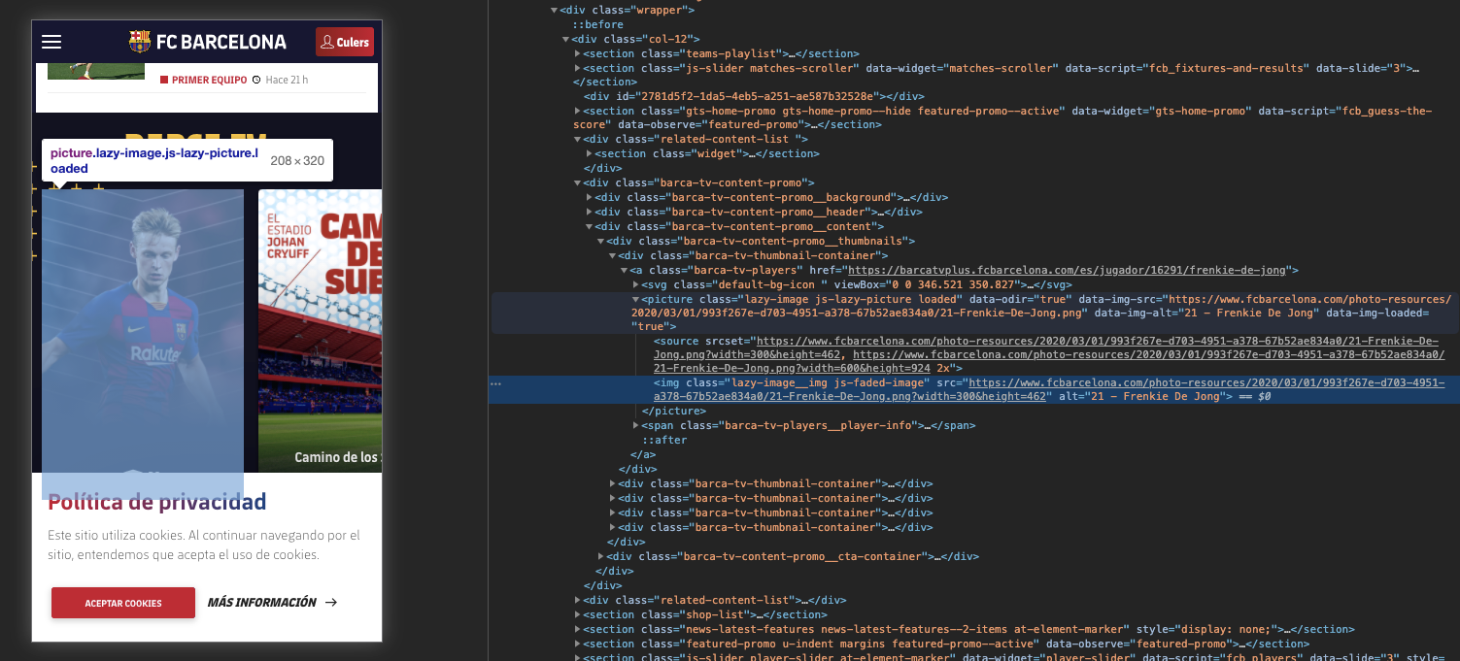This screenshot has width=1460, height=661.
Task: Collapse the barca-tv-content-promo__content div
Action: [590, 226]
